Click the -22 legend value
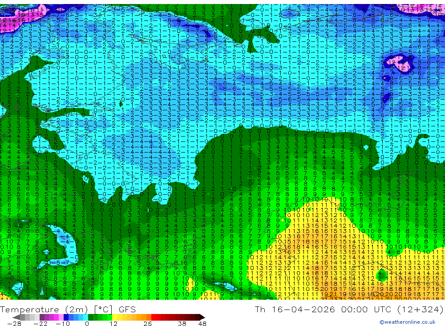This screenshot has height=326, width=445. (40, 323)
